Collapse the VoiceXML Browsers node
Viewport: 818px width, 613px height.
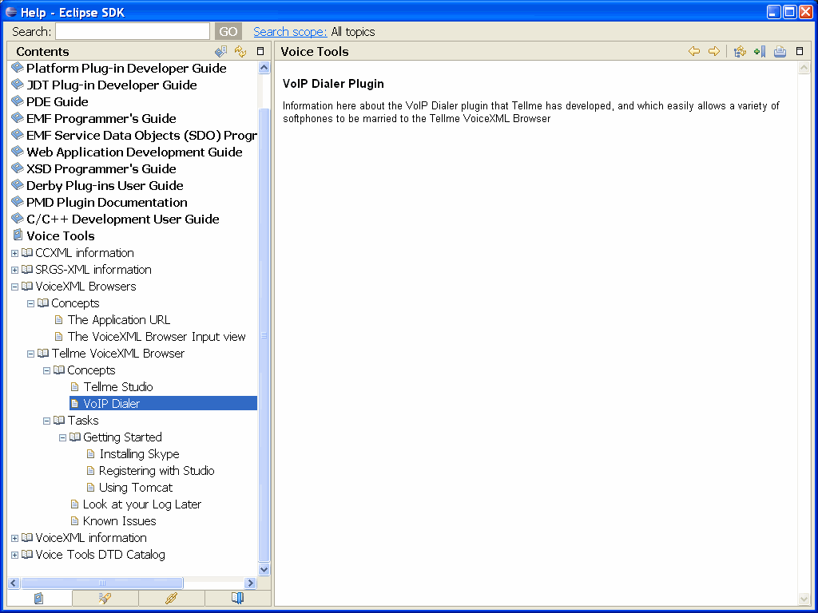pos(14,287)
